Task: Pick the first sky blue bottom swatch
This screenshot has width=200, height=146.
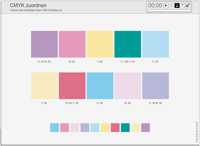Action: (54, 128)
